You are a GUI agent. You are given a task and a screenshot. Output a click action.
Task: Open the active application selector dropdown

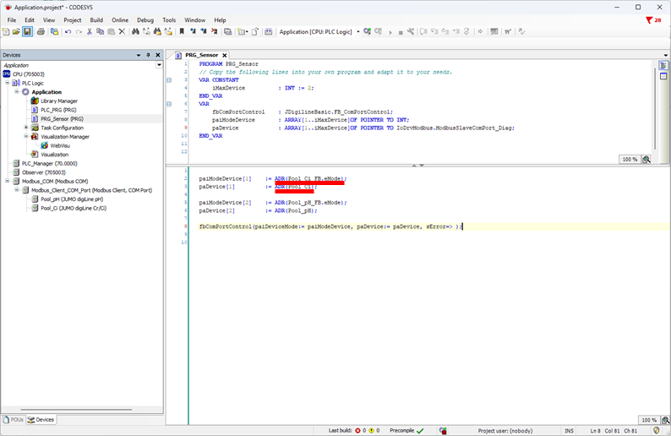[357, 31]
